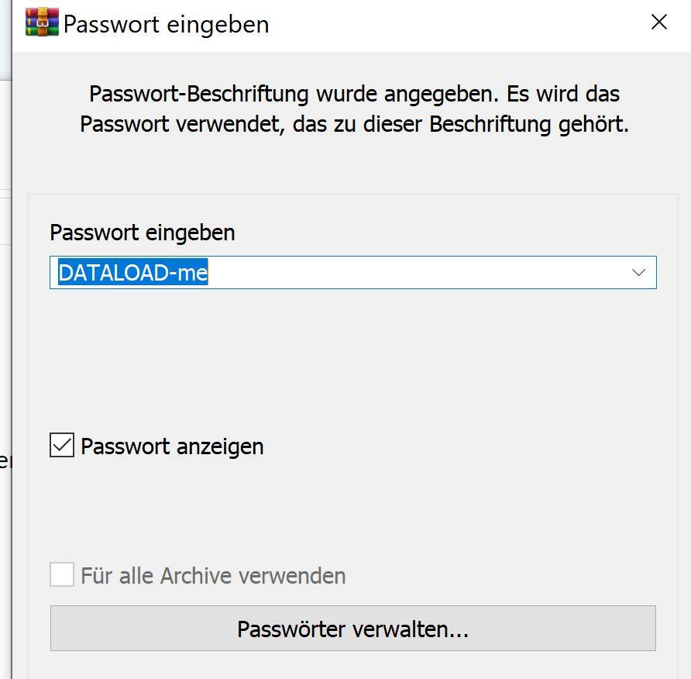Click the blank area below the password field
Image resolution: width=691 pixels, height=679 pixels.
click(352, 357)
